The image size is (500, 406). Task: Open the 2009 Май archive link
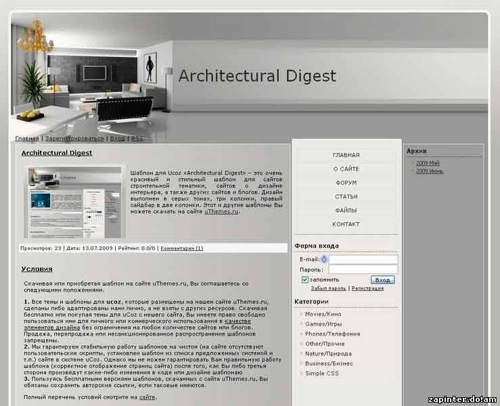(x=428, y=163)
